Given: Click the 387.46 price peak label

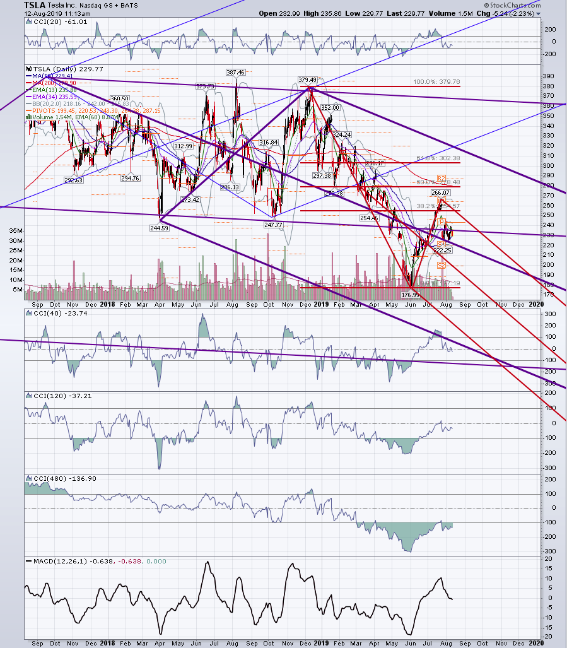Looking at the screenshot, I should tap(235, 73).
